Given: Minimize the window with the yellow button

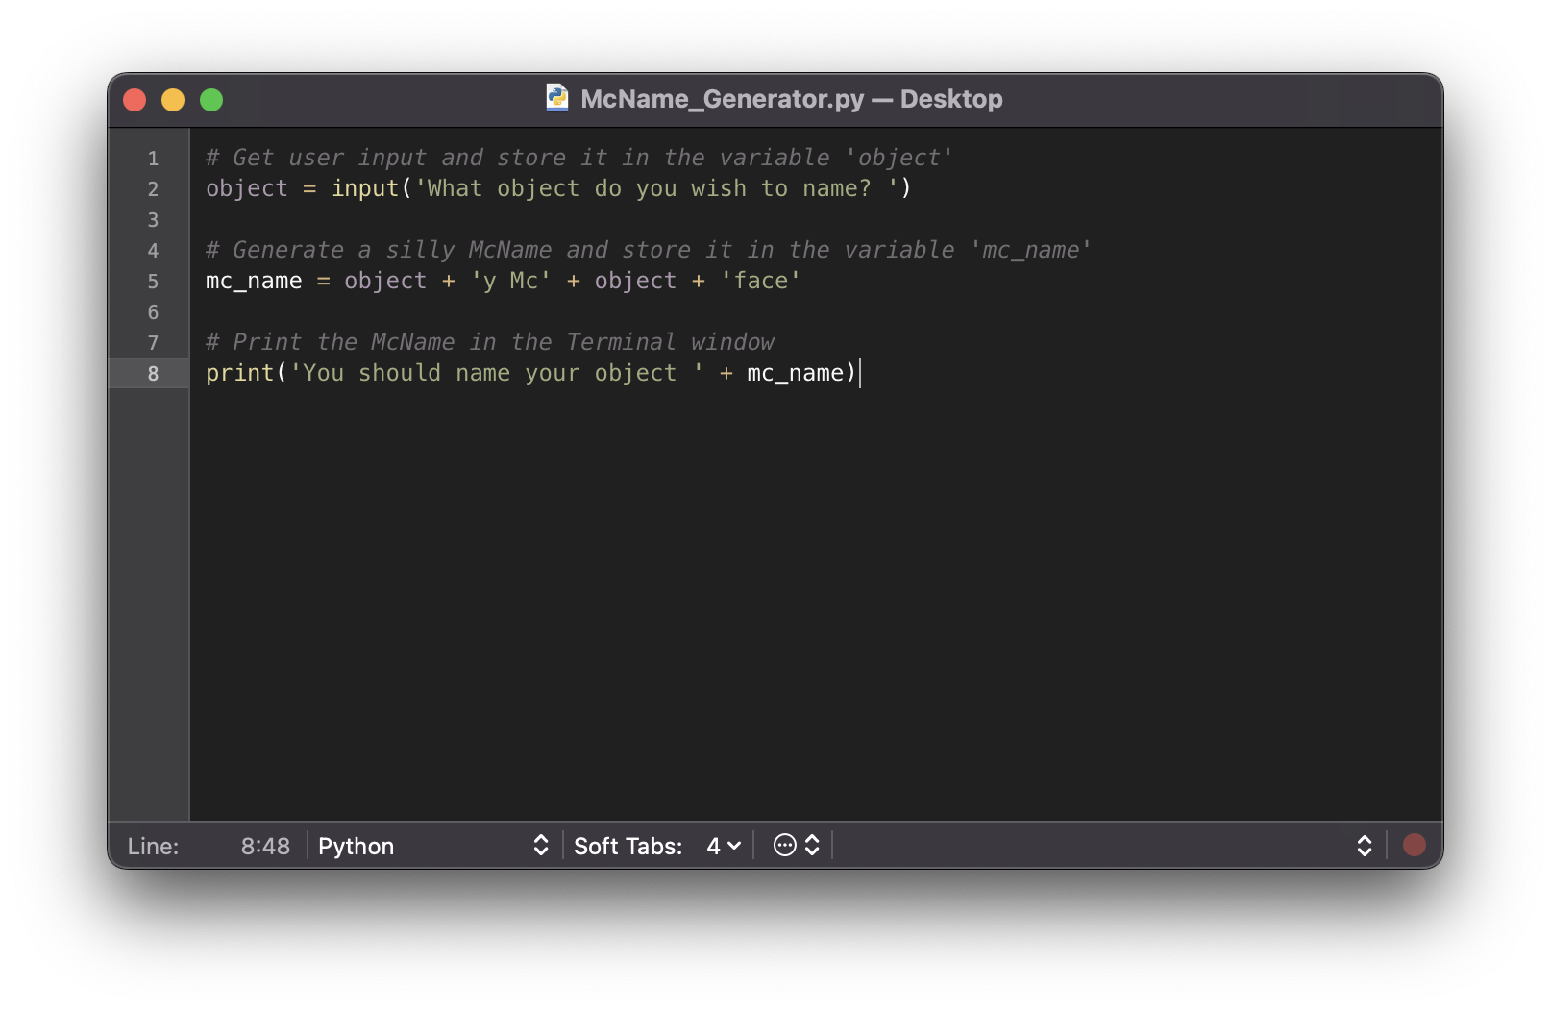Looking at the screenshot, I should click(173, 100).
